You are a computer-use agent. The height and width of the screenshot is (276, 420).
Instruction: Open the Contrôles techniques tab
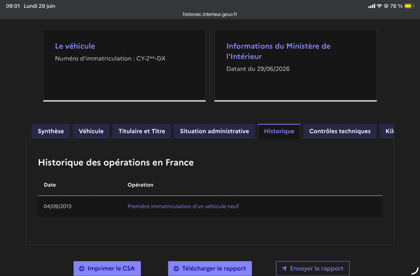pos(340,131)
